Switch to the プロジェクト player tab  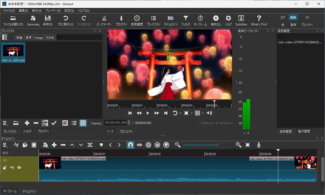[x=126, y=131]
